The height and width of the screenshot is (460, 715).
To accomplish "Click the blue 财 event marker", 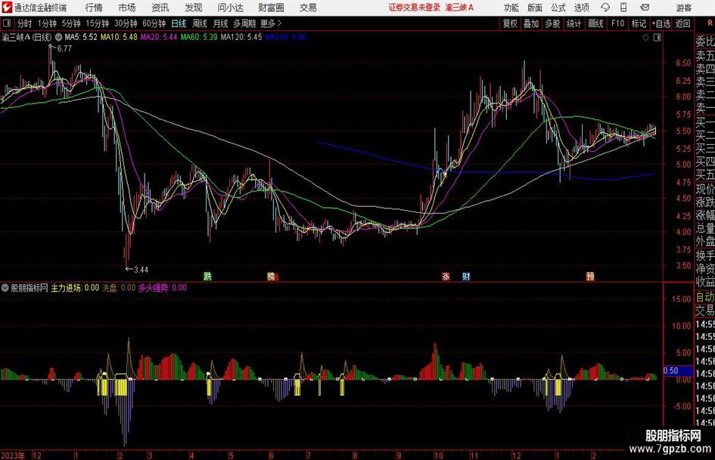I will pyautogui.click(x=465, y=276).
